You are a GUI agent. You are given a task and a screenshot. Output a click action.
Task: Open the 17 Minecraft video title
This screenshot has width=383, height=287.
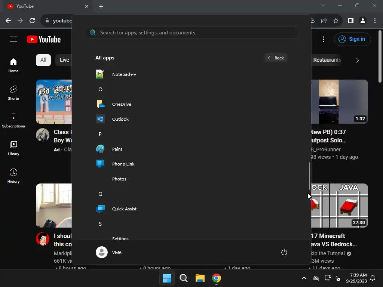click(334, 240)
